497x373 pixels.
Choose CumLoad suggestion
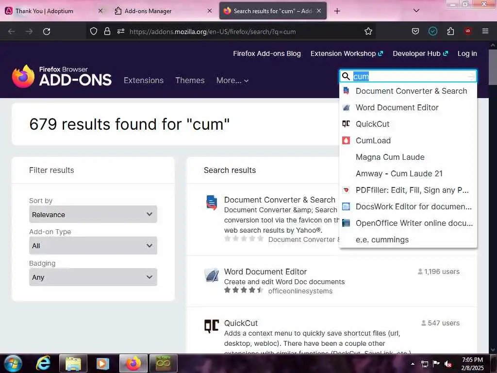[408, 140]
